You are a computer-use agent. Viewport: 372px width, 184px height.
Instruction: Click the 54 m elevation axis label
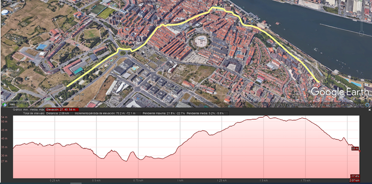(4, 117)
